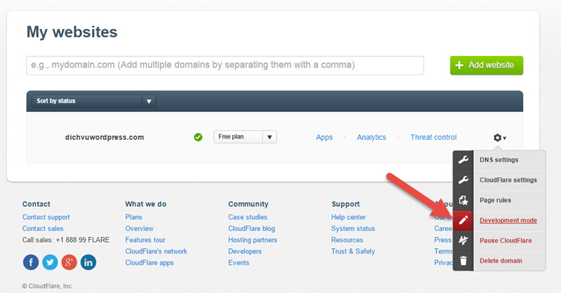The image size is (561, 293).
Task: Open the Plans footer link
Action: (x=133, y=217)
